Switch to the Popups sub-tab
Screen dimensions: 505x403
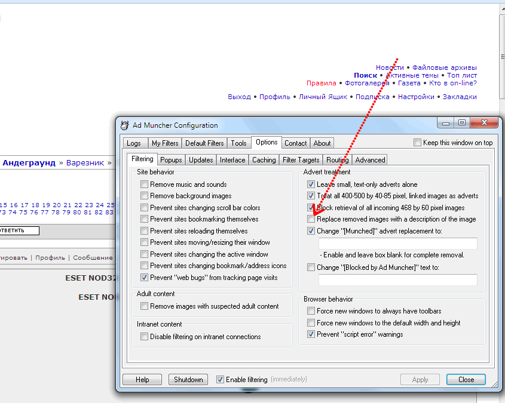(171, 160)
